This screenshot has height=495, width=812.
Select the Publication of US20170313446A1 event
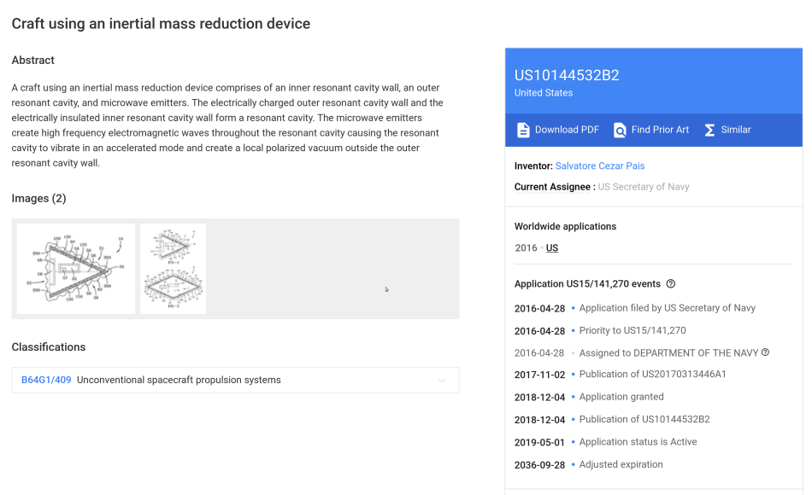(x=652, y=374)
